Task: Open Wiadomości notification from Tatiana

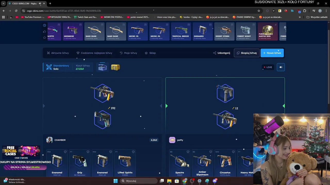Action: pyautogui.click(x=15, y=181)
